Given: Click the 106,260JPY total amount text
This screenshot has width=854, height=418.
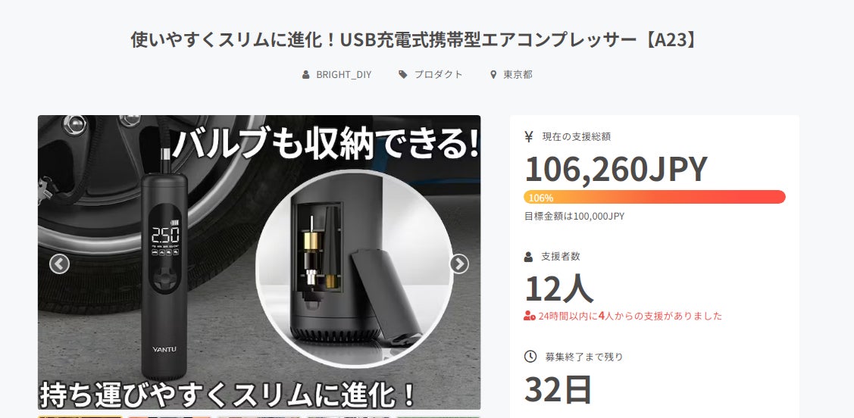Looking at the screenshot, I should [616, 169].
